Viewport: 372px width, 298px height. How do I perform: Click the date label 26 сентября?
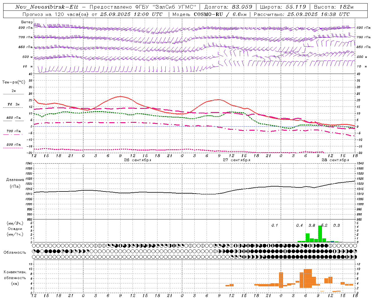tap(138, 160)
